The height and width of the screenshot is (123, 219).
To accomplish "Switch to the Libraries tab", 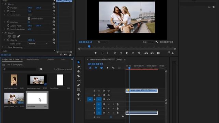I will tap(50, 59).
